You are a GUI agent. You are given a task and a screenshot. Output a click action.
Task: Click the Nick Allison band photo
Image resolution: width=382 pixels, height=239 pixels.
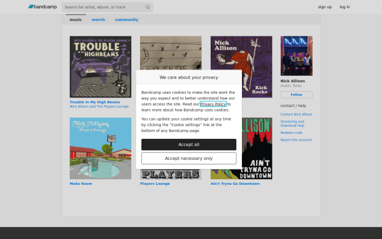[x=297, y=56]
